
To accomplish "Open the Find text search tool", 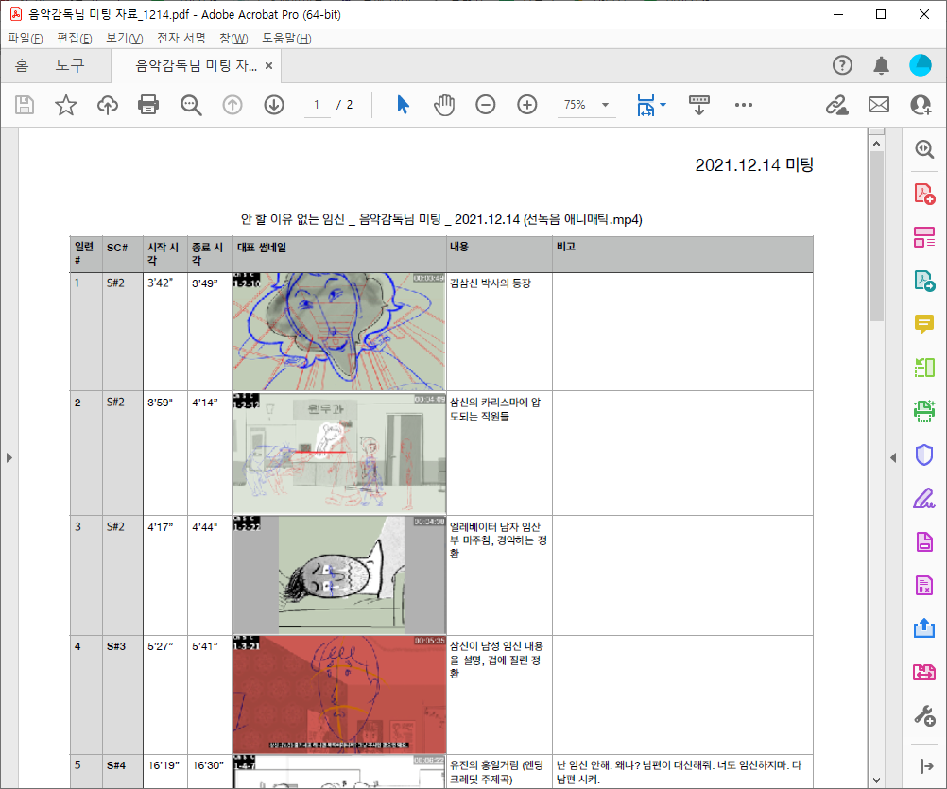I will point(191,105).
